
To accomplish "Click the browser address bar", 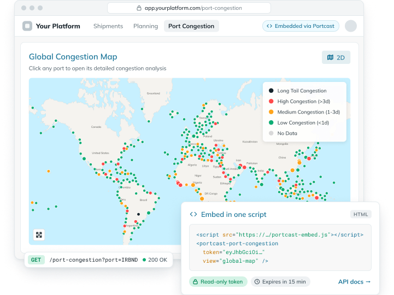I will point(189,8).
